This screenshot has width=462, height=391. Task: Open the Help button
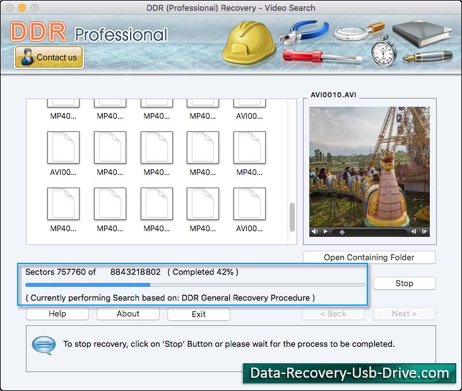(57, 314)
